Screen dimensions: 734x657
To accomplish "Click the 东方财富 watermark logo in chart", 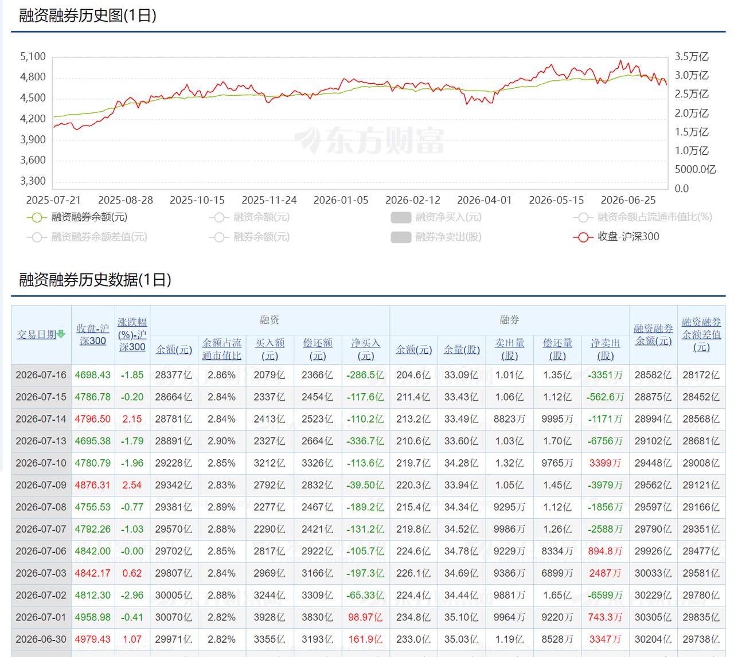I will [369, 140].
